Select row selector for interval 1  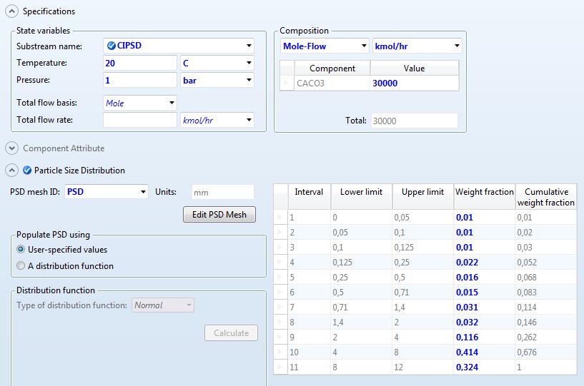pyautogui.click(x=280, y=217)
